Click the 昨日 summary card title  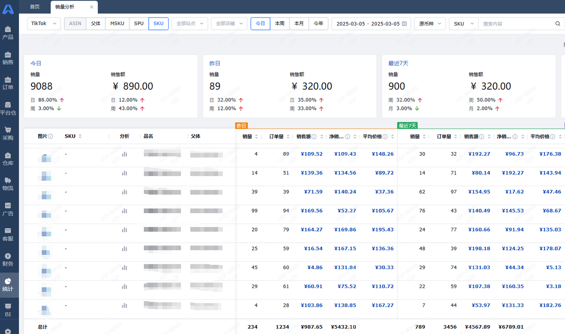coord(215,64)
